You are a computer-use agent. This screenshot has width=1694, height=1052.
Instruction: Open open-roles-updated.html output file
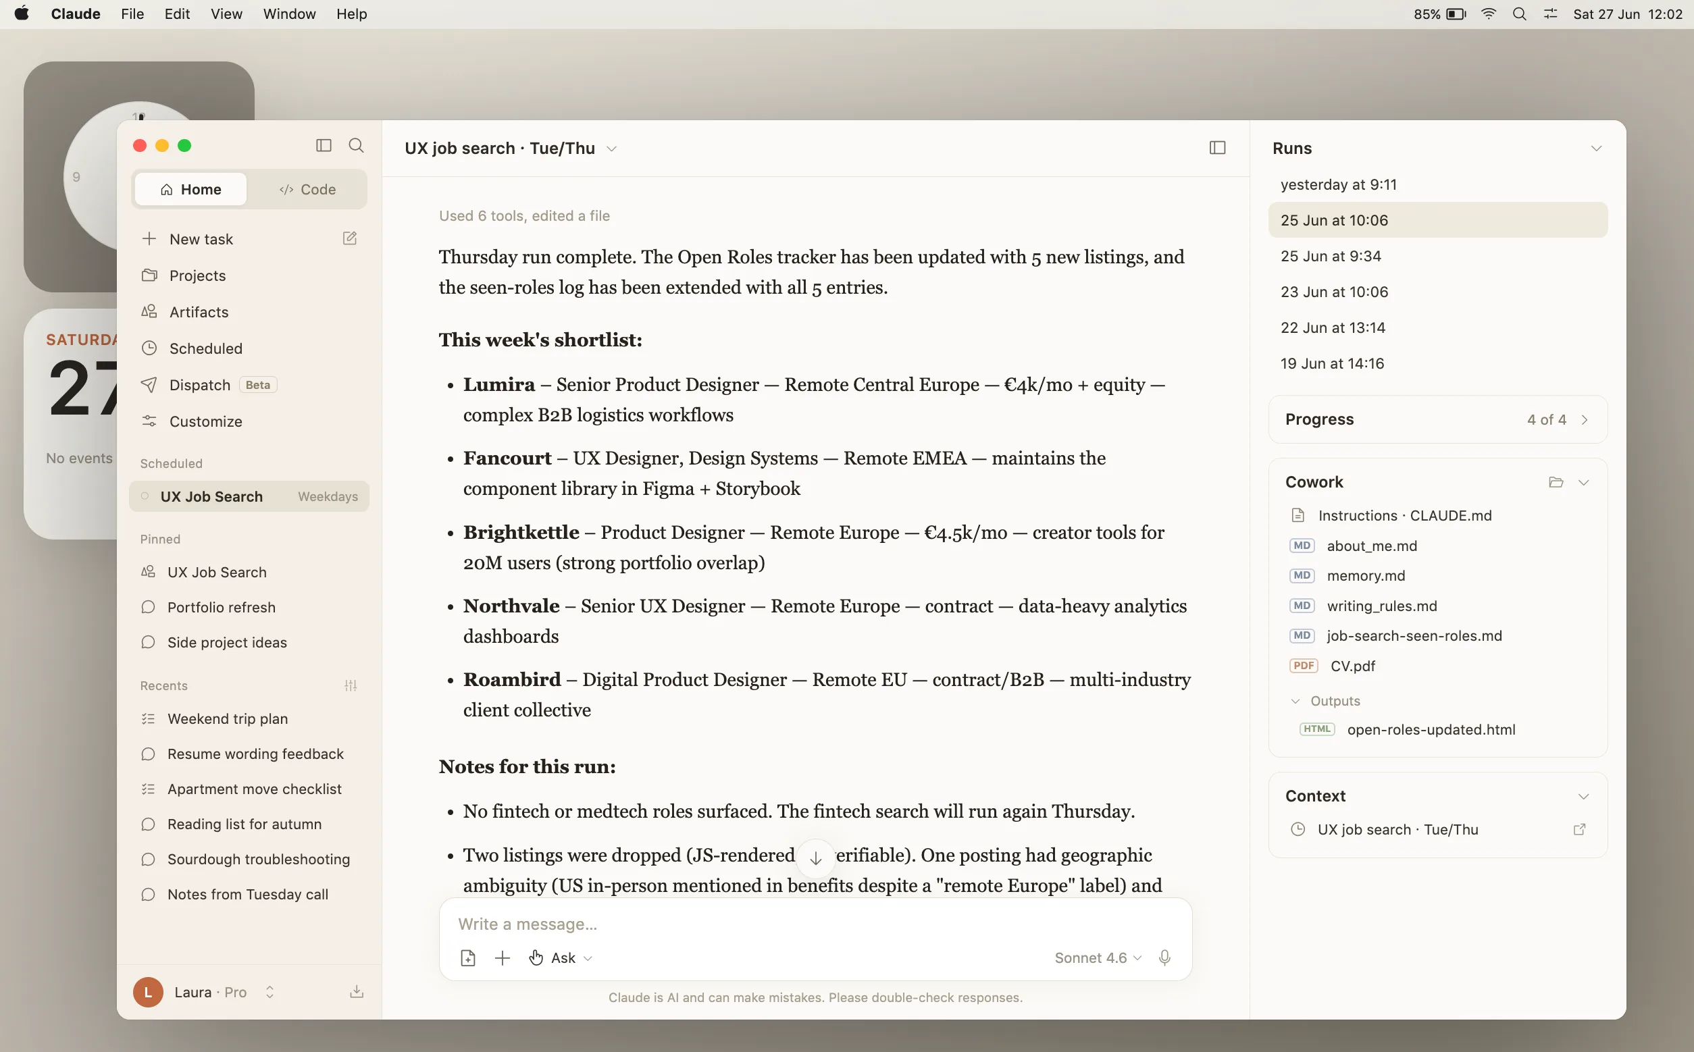[x=1438, y=729]
